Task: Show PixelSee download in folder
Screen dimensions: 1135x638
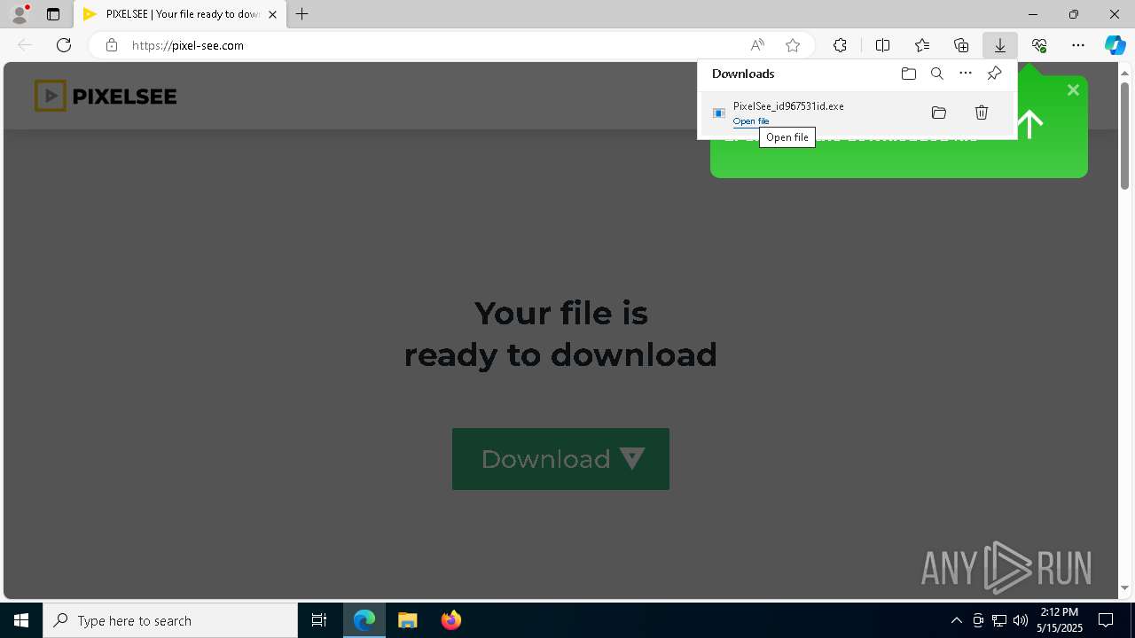Action: tap(939, 113)
